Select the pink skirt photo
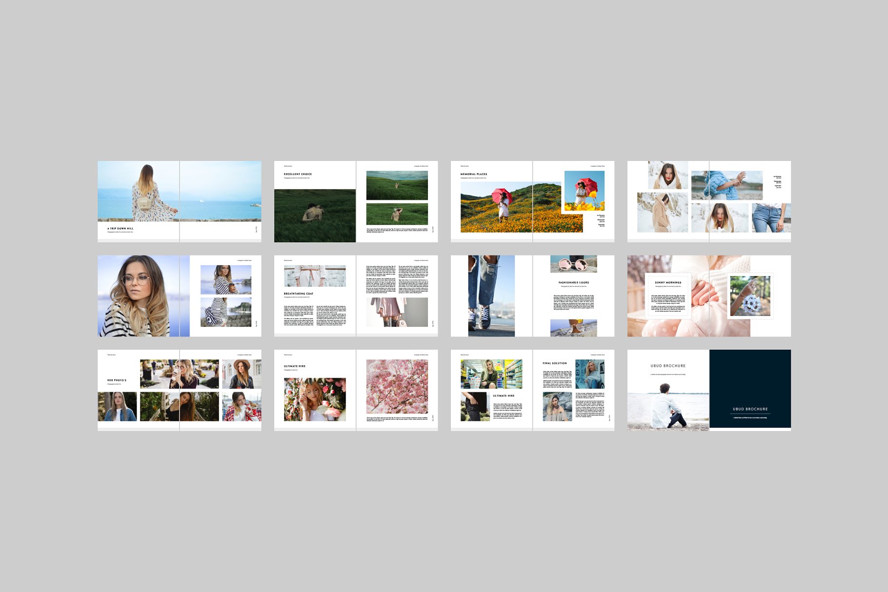This screenshot has width=888, height=592. coord(397,312)
